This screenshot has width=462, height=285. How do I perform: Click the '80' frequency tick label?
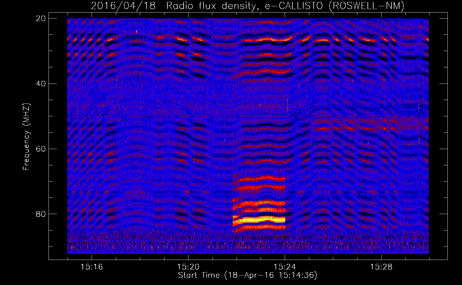point(41,214)
